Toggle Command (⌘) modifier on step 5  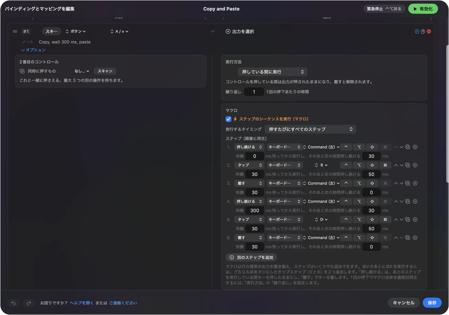click(385, 220)
